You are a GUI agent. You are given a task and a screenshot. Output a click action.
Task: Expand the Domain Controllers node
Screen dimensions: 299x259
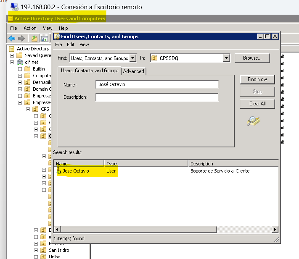tap(20, 89)
